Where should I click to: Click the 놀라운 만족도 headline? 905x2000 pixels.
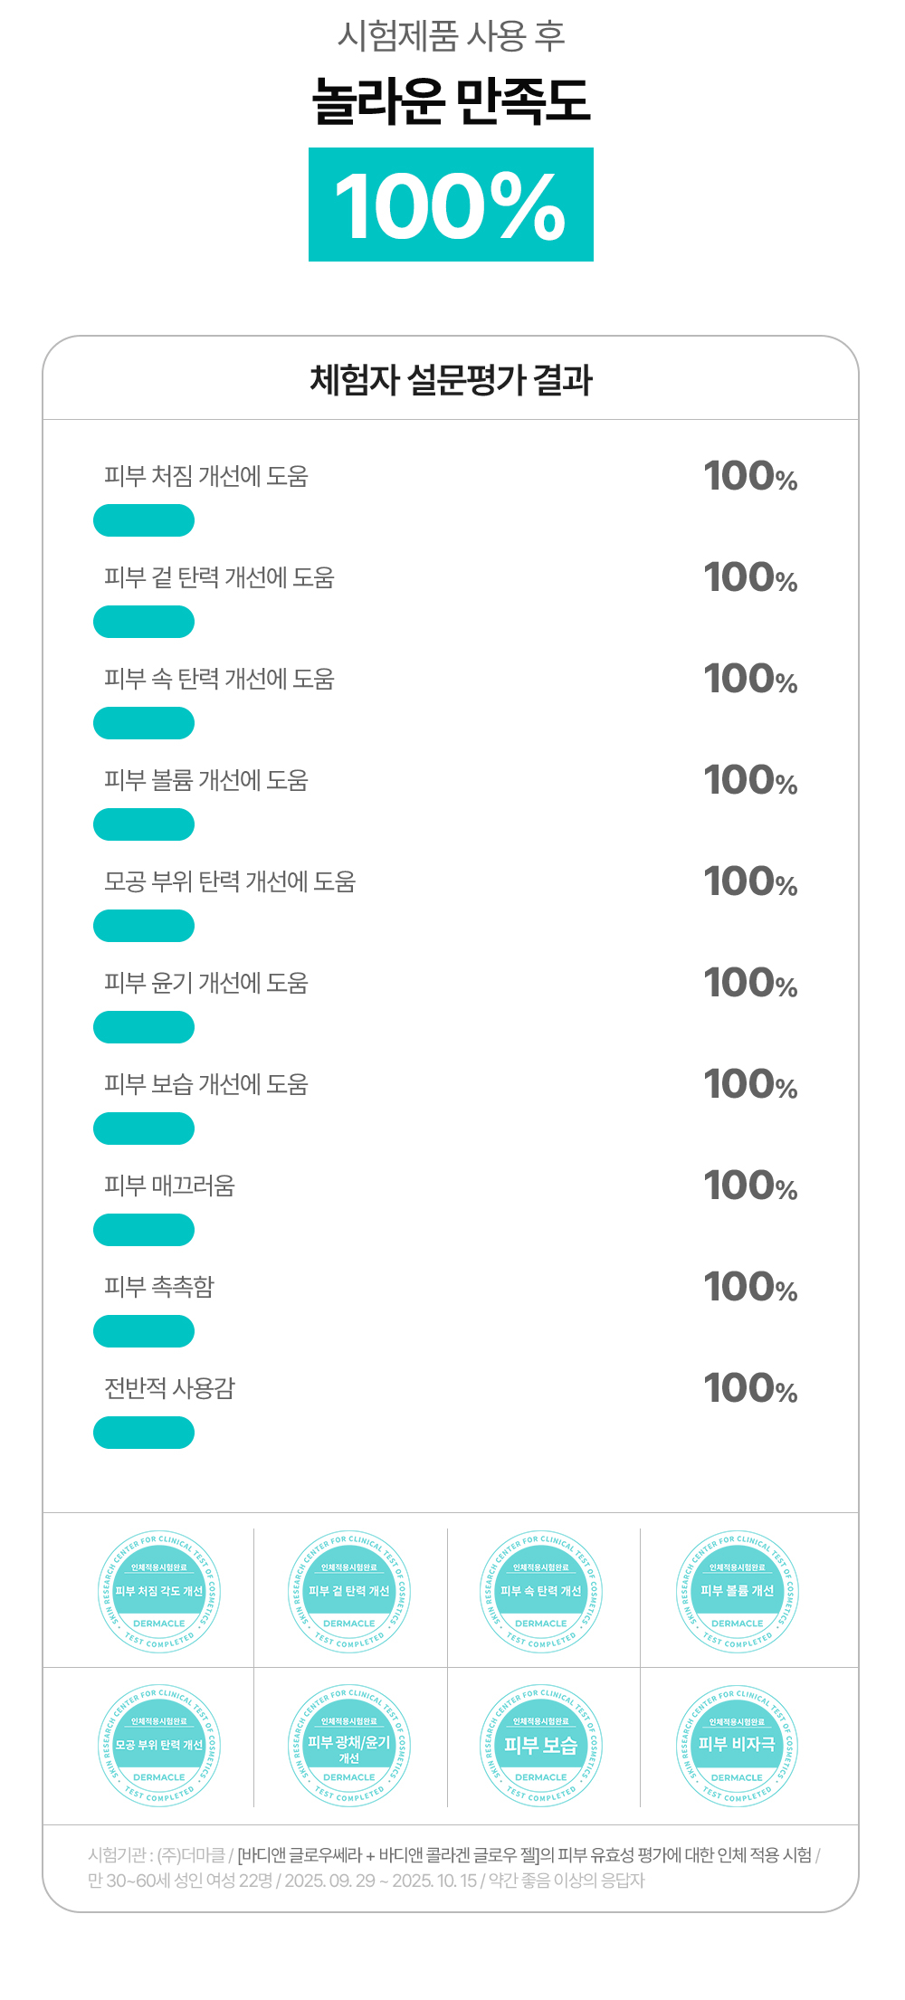coord(451,100)
